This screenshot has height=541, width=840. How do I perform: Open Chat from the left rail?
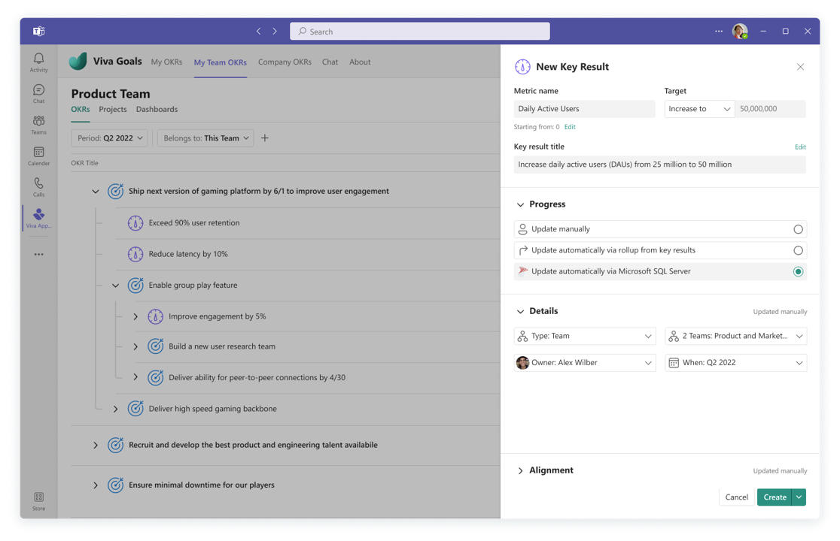[38, 93]
